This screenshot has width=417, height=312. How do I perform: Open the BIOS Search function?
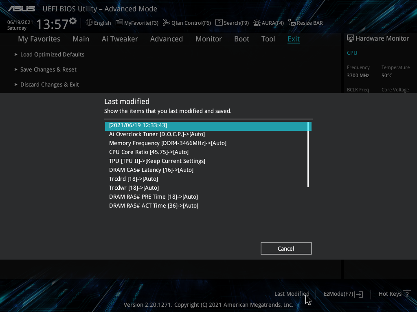(x=232, y=23)
